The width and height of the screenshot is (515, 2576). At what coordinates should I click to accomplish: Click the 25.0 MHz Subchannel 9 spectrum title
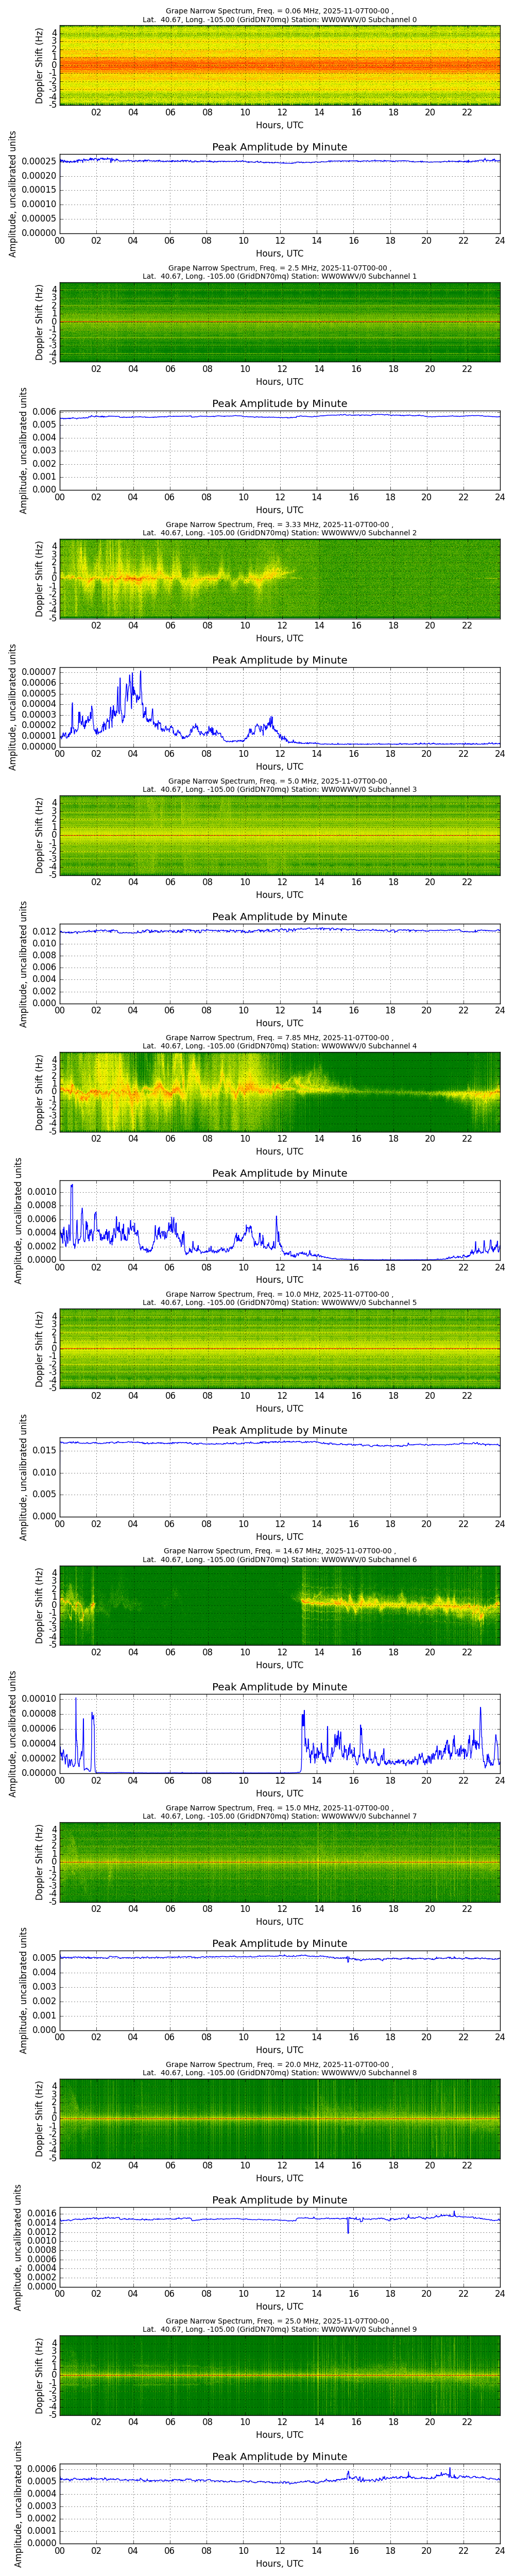pos(279,2325)
